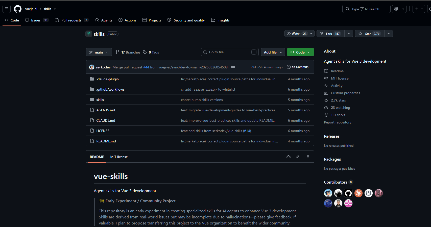
Task: Open the create new plus menu
Action: [x=419, y=9]
